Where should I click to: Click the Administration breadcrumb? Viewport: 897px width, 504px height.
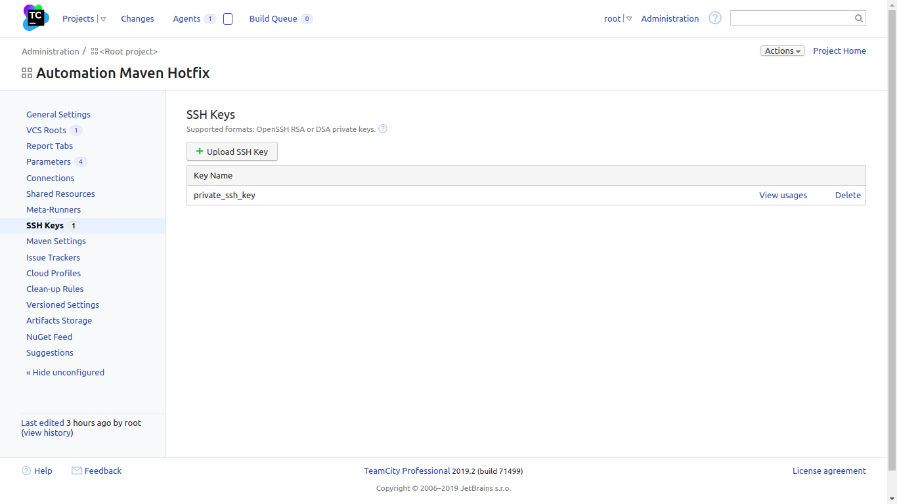(x=50, y=51)
